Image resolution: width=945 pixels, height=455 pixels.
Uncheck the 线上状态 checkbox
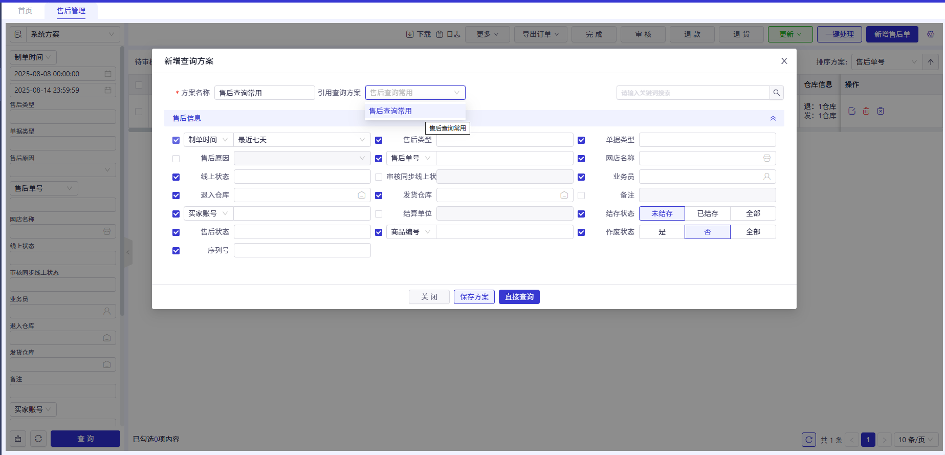click(x=176, y=177)
